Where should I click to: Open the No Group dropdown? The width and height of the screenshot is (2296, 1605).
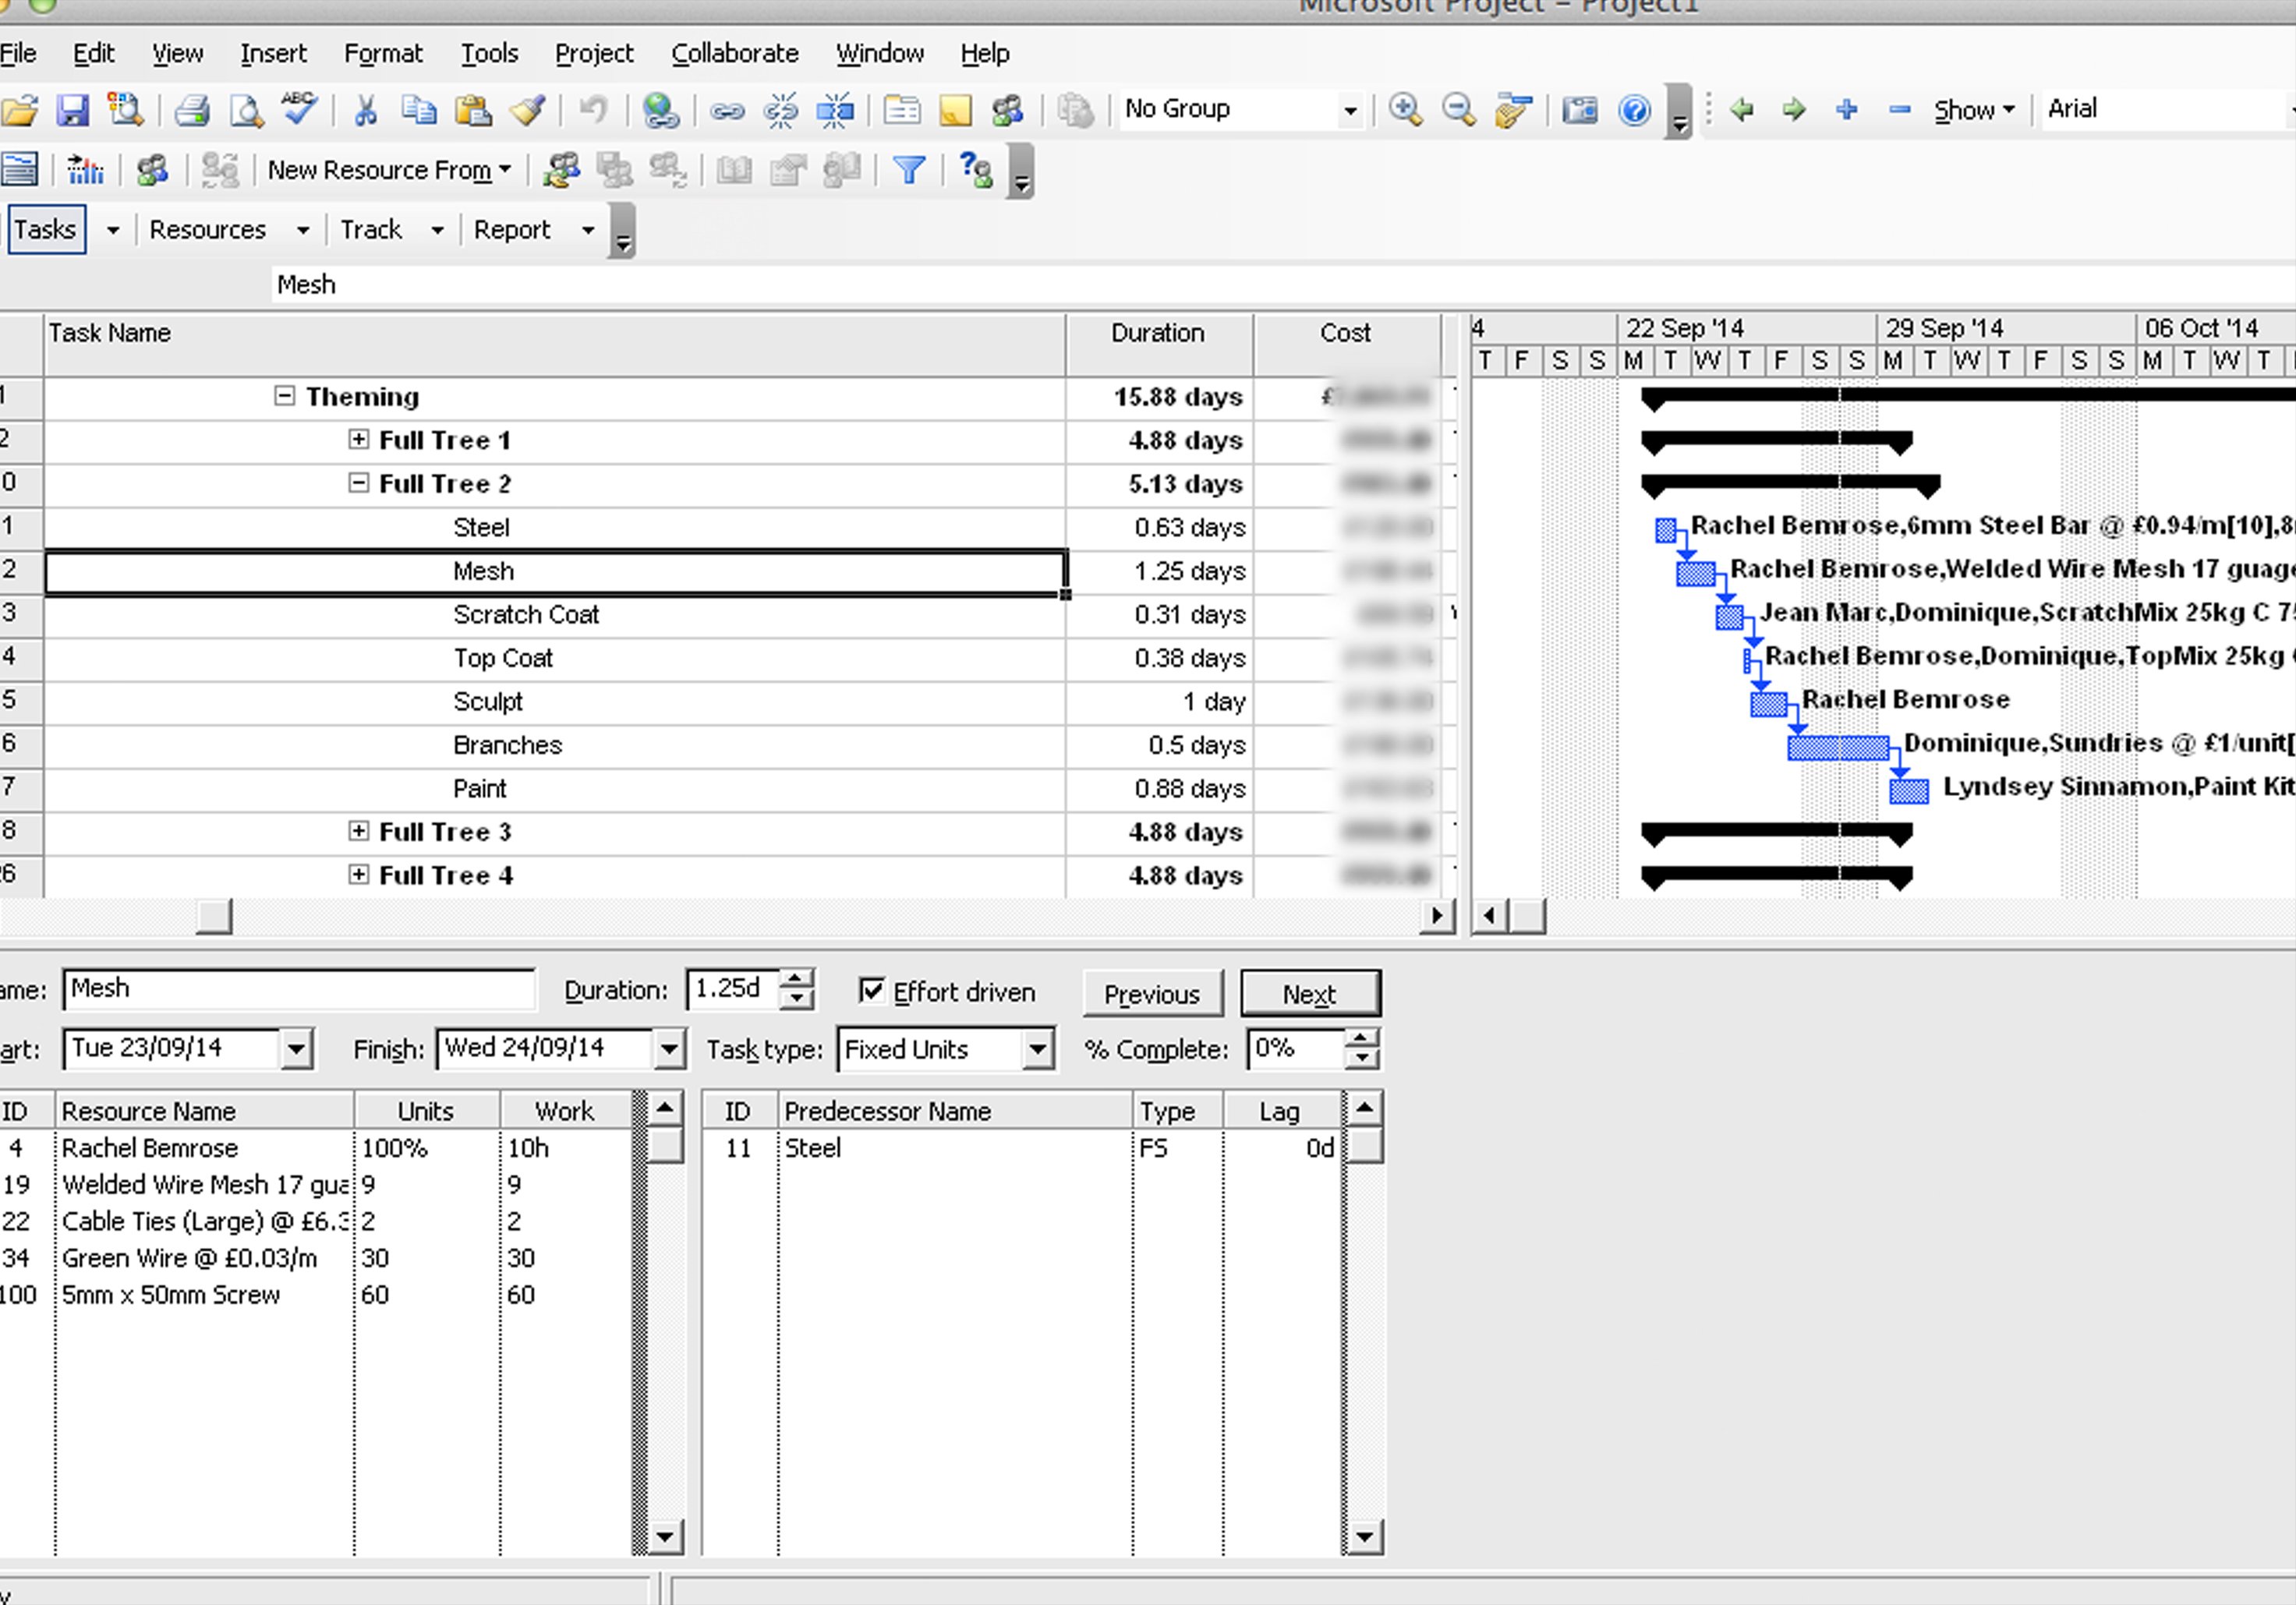[1350, 110]
